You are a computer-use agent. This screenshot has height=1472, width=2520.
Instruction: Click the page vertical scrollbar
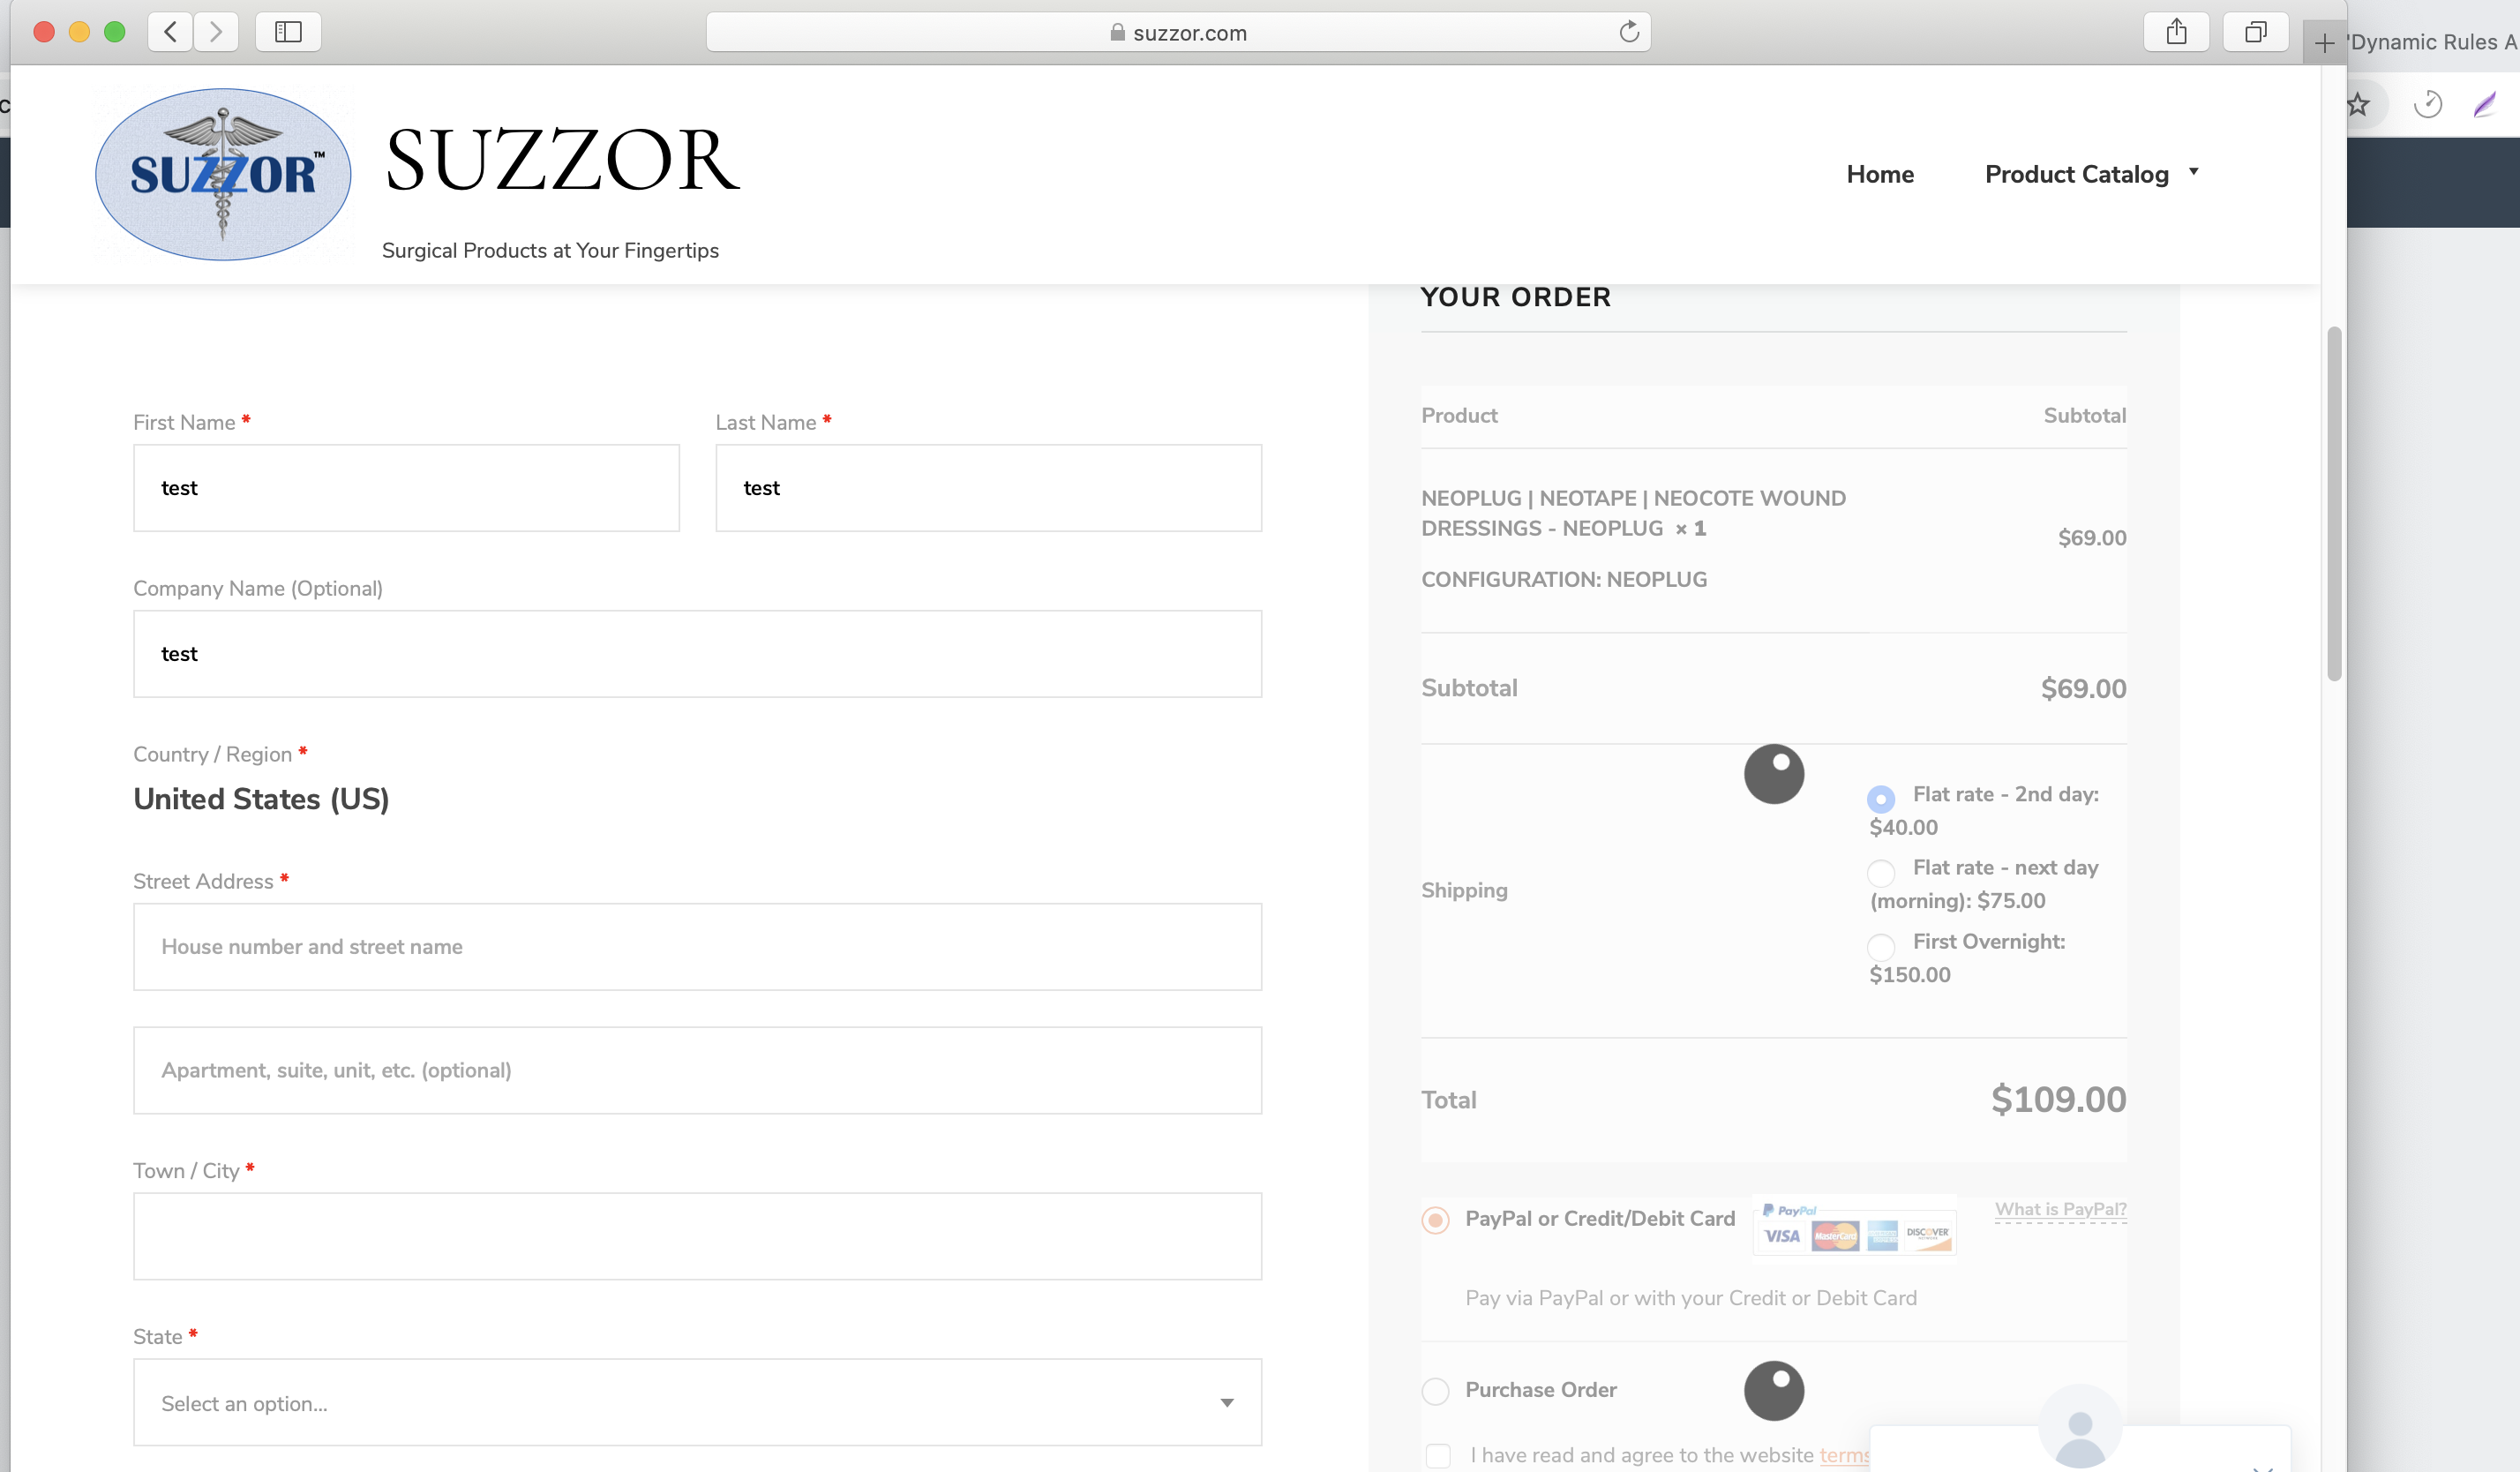pos(2334,503)
